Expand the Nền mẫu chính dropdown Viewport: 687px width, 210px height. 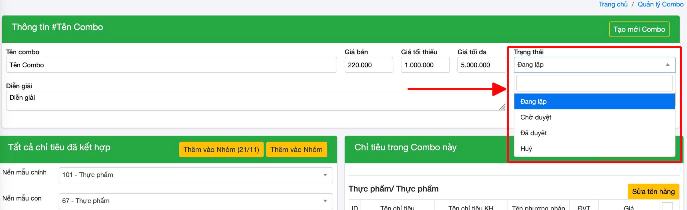[x=196, y=175]
